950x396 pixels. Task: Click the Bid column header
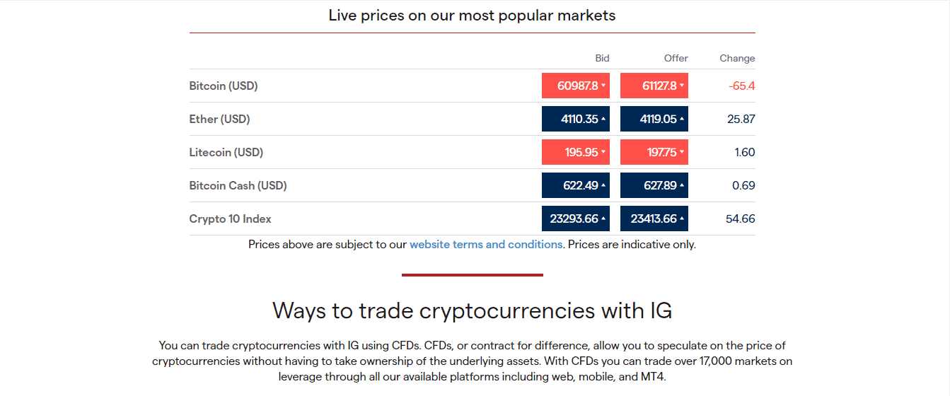click(x=602, y=58)
